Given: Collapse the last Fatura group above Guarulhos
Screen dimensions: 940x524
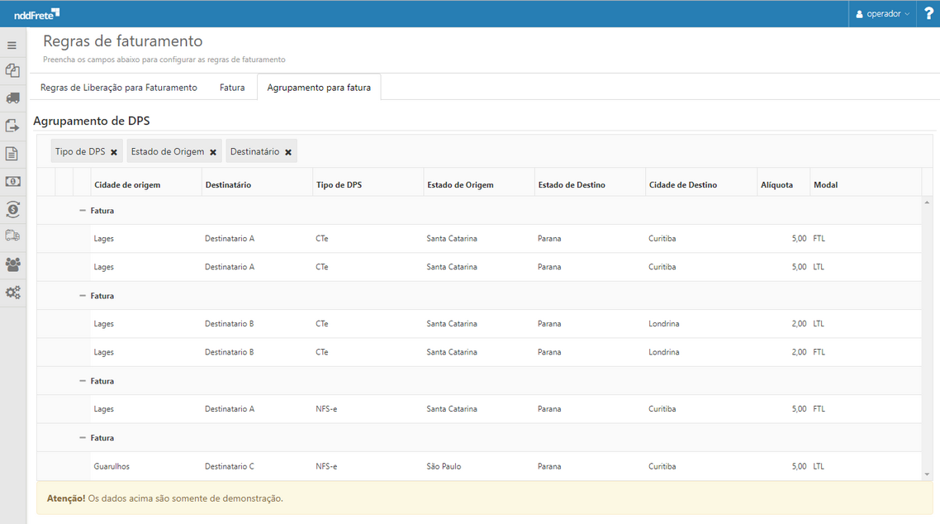Looking at the screenshot, I should point(83,438).
